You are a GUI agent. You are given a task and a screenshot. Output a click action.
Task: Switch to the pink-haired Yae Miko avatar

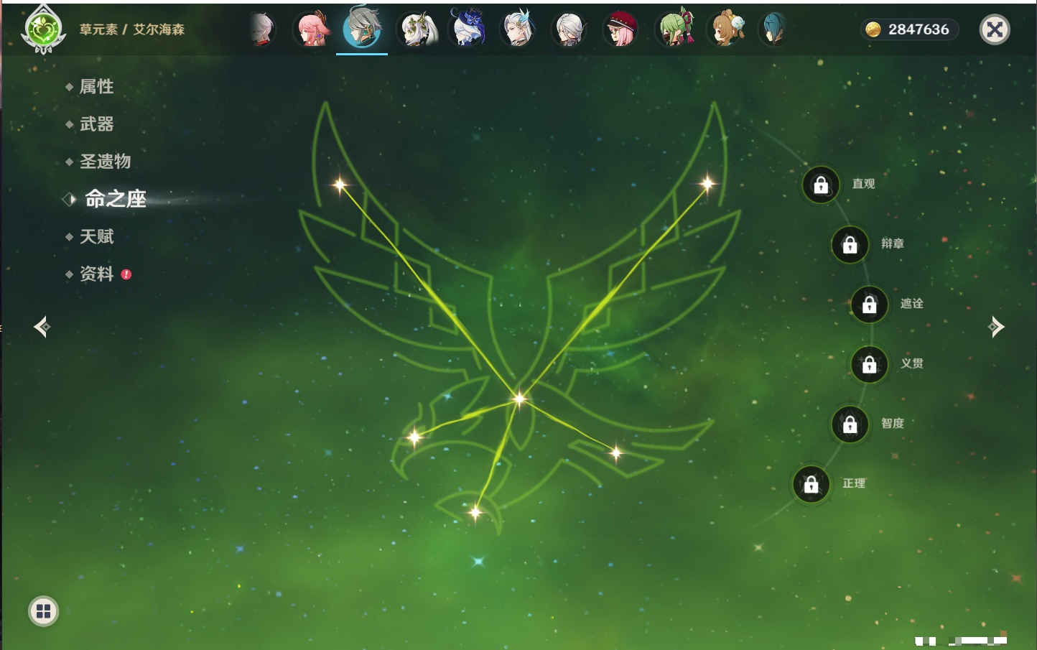pos(312,29)
